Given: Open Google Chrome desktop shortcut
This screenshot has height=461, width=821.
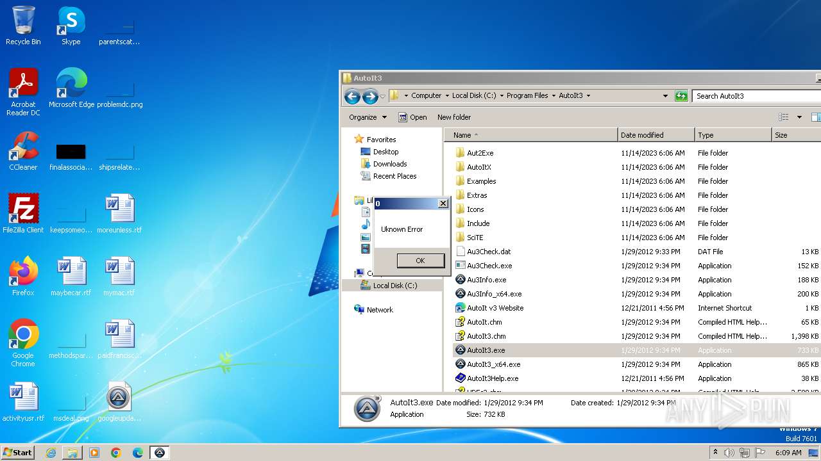Looking at the screenshot, I should (23, 343).
